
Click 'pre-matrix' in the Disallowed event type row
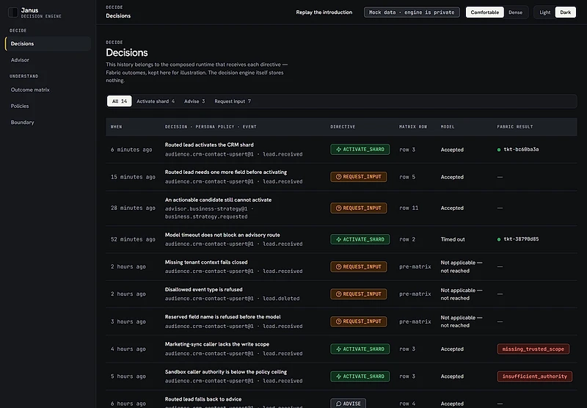(415, 294)
